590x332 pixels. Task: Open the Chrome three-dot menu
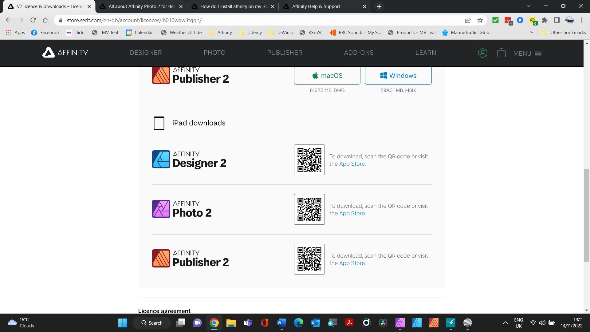click(x=581, y=20)
